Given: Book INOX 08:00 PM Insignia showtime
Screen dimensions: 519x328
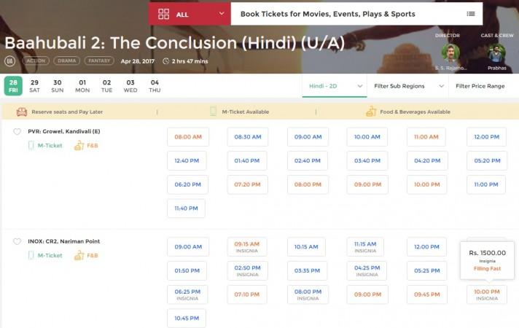Looking at the screenshot, I should point(308,294).
